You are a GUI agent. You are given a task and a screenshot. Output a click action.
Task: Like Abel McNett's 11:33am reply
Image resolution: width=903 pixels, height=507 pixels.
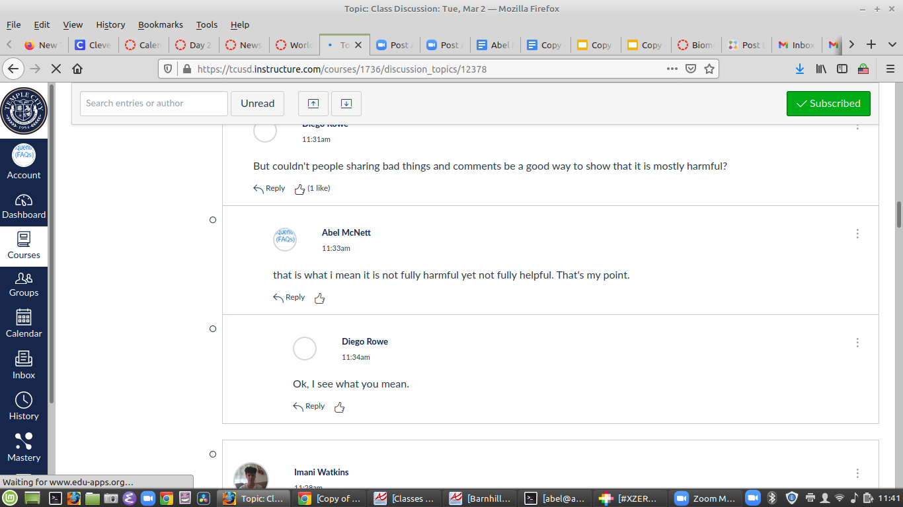pyautogui.click(x=320, y=298)
